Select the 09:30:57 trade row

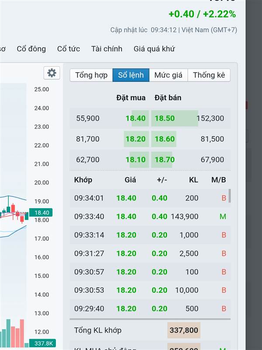pyautogui.click(x=150, y=272)
